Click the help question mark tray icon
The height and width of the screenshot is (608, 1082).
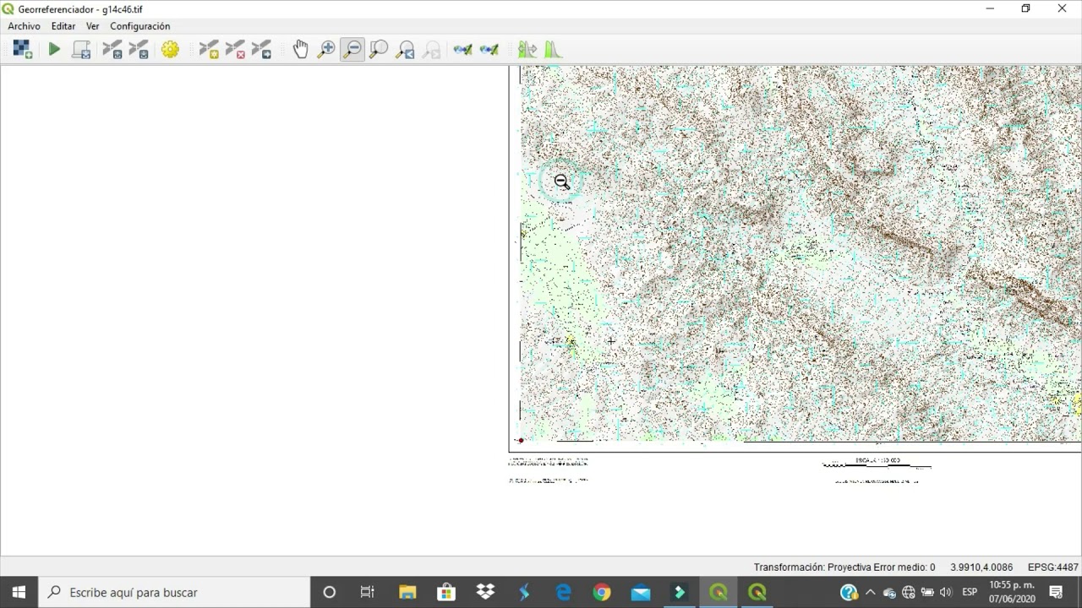click(849, 592)
